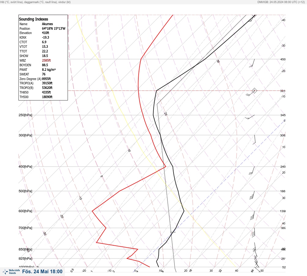Click the 'KINX' row label
The height and width of the screenshot is (276, 307).
[23, 37]
